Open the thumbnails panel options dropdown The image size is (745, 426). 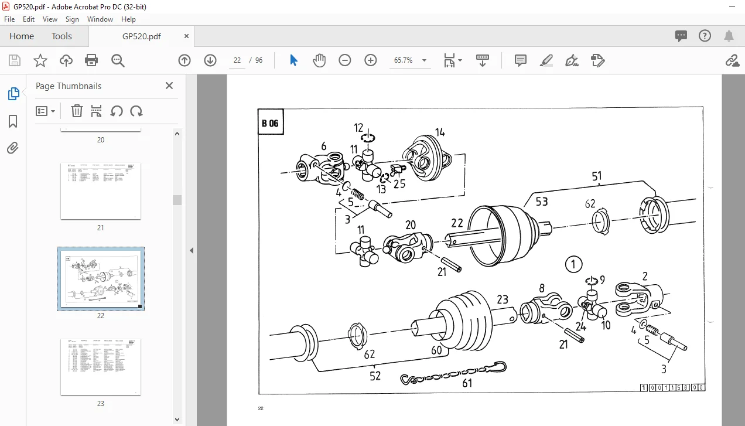[46, 111]
